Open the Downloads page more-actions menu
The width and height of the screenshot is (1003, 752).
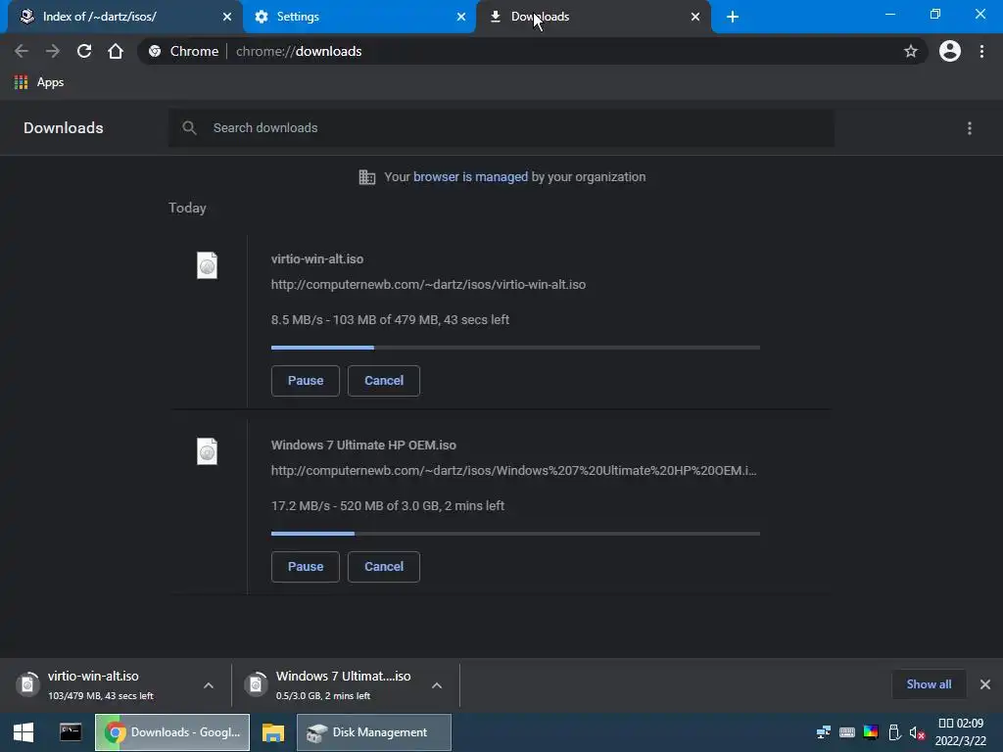[969, 128]
